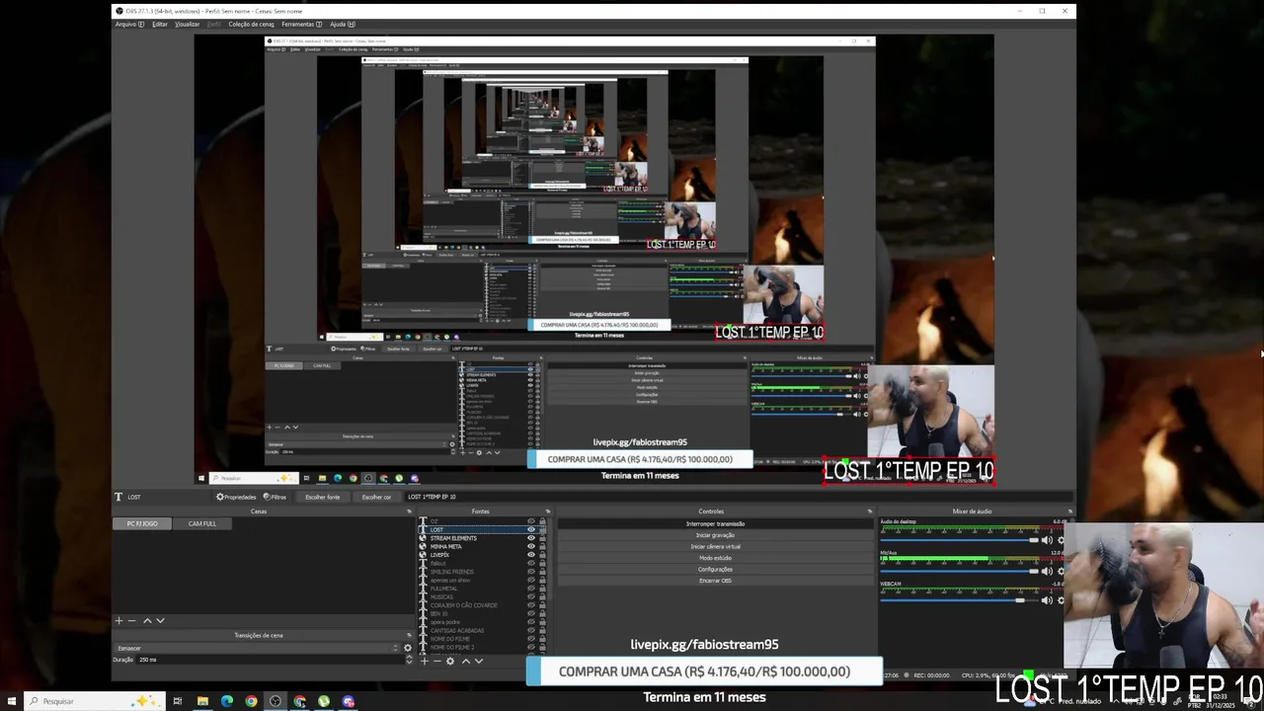Open the Coleção de cenas menu
This screenshot has height=711, width=1264.
tap(251, 24)
